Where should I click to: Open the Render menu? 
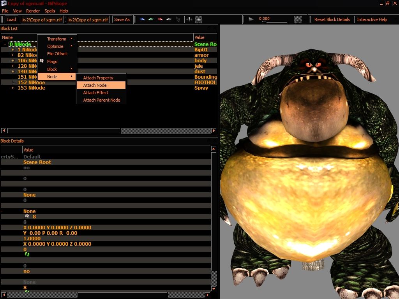[33, 11]
